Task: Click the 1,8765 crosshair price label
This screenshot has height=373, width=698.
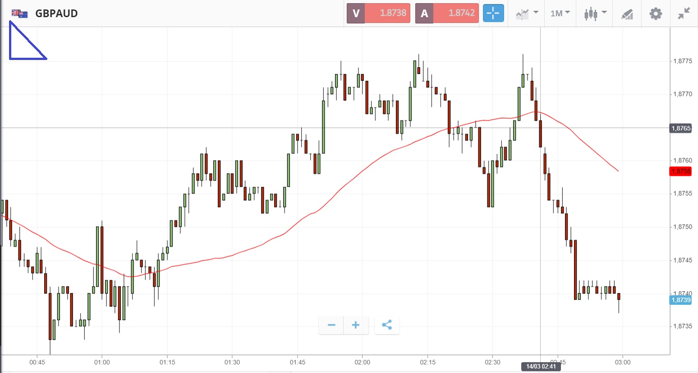Action: 680,129
